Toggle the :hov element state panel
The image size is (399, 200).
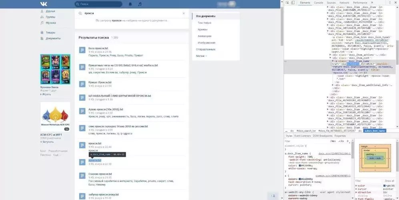(332, 141)
